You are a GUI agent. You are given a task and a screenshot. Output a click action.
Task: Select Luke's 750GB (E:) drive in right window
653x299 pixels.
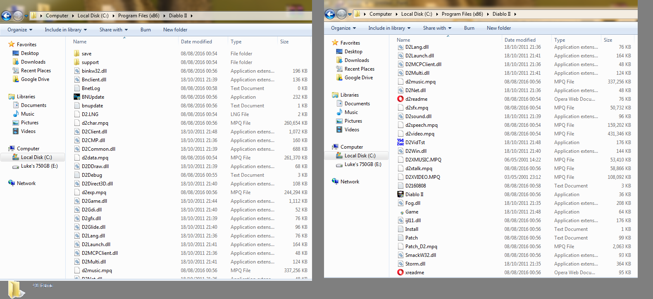(x=363, y=164)
